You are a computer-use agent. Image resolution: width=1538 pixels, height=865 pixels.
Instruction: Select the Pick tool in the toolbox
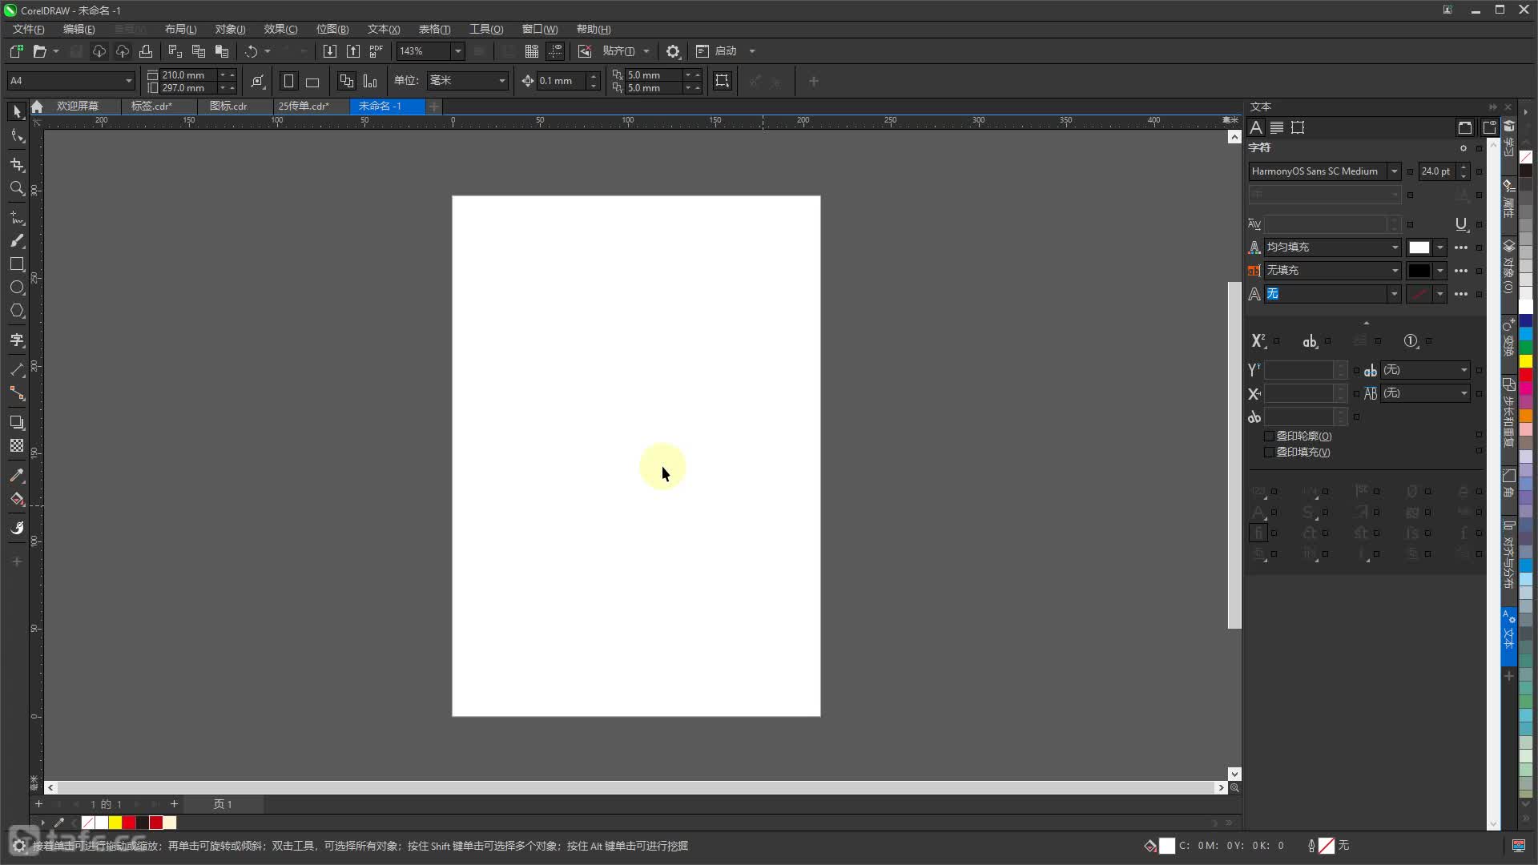pos(17,111)
